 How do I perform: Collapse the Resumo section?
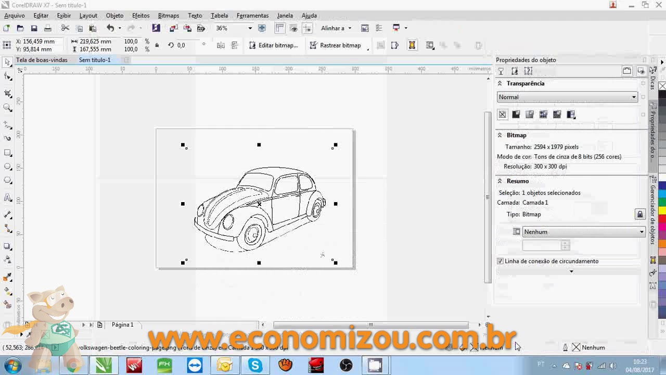pyautogui.click(x=500, y=181)
